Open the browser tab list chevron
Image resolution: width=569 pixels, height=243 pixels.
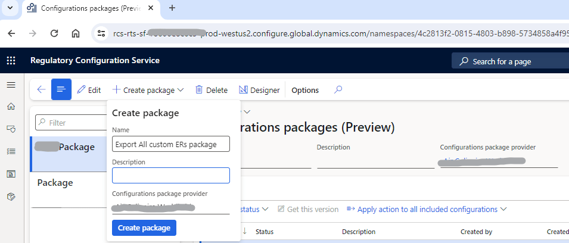(10, 8)
